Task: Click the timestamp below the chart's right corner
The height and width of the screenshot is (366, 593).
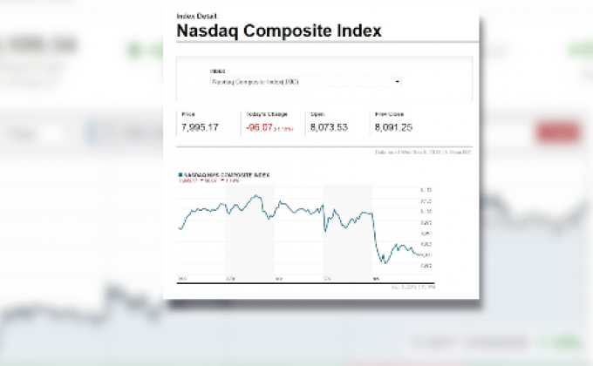Action: [414, 286]
